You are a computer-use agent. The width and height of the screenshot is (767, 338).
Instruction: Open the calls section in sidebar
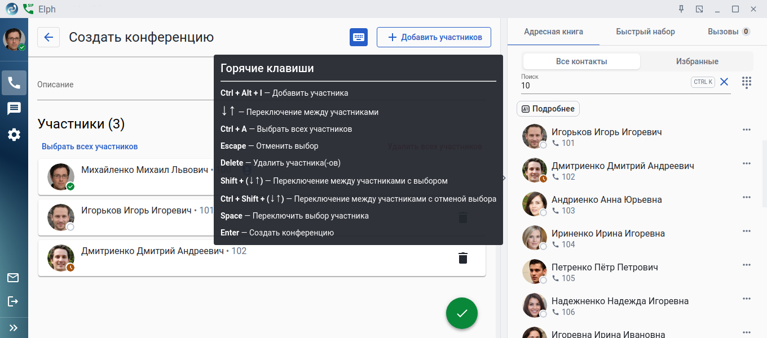pos(14,83)
